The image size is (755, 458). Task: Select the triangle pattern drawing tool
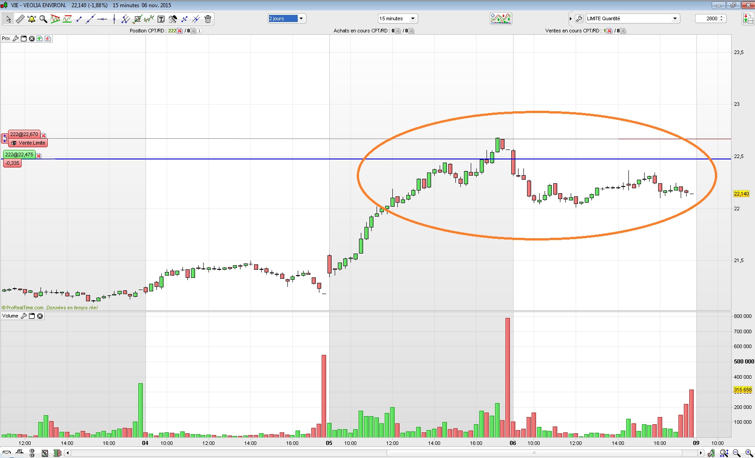tap(55, 19)
